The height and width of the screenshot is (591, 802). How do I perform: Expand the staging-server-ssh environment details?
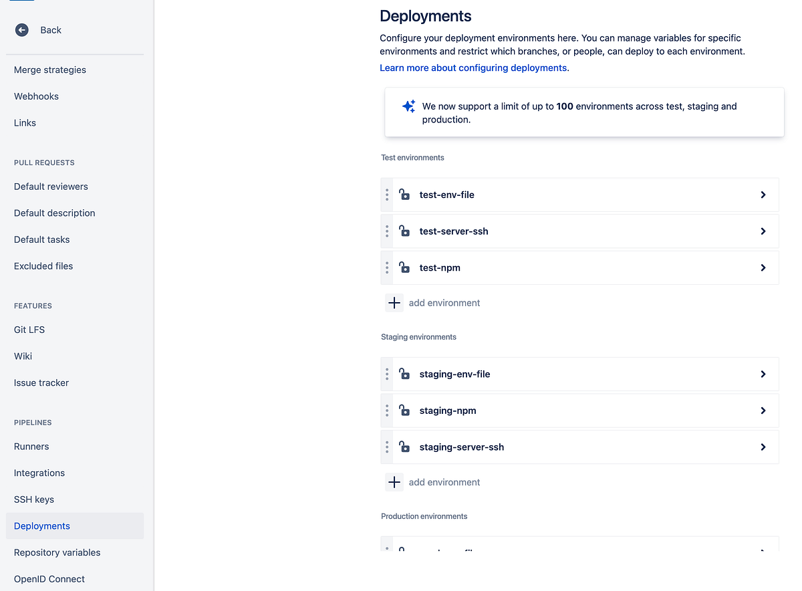pos(763,447)
